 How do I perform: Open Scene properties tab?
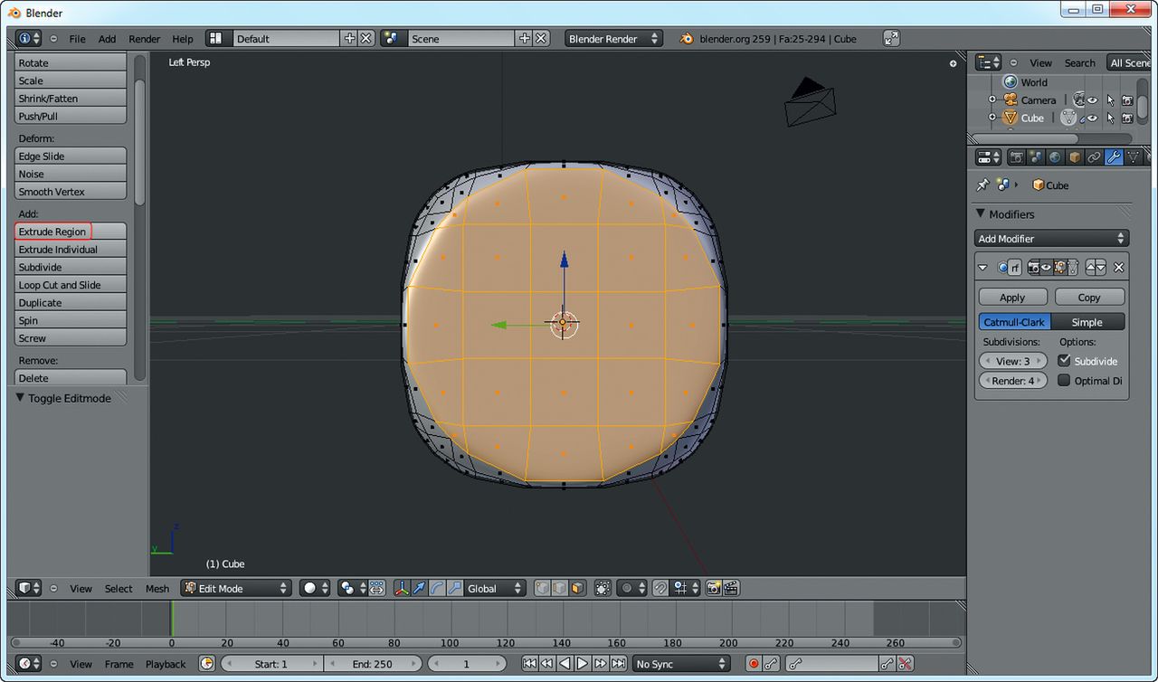pyautogui.click(x=1036, y=157)
